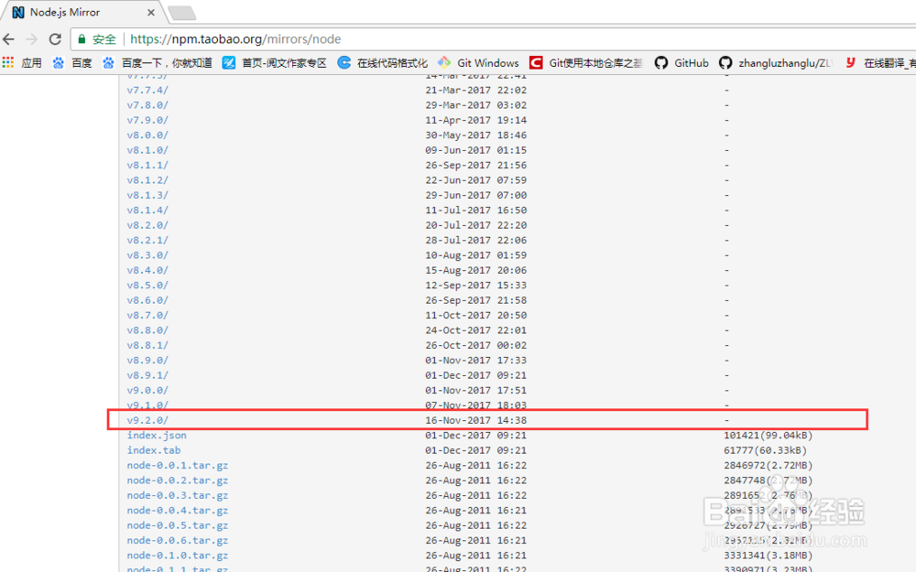The image size is (916, 572).
Task: Open the apps launcher on the bookmarks bar
Action: click(8, 62)
